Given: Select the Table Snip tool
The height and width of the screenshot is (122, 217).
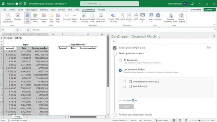Looking at the screenshot, I should pyautogui.click(x=58, y=18).
